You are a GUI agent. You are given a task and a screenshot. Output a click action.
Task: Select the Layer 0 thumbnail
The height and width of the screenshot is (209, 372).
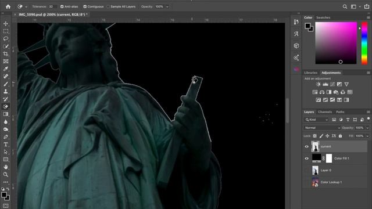[315, 170]
